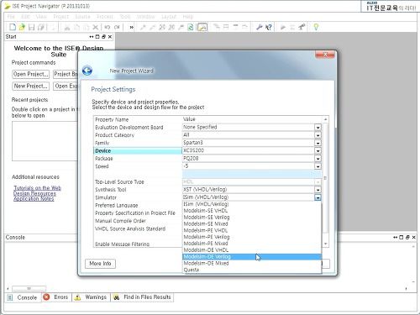Select Modelsim-PE Mixed option
The height and width of the screenshot is (315, 420).
pyautogui.click(x=252, y=244)
